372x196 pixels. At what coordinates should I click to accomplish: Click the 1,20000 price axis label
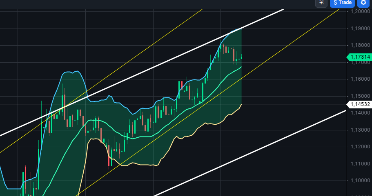click(x=360, y=11)
